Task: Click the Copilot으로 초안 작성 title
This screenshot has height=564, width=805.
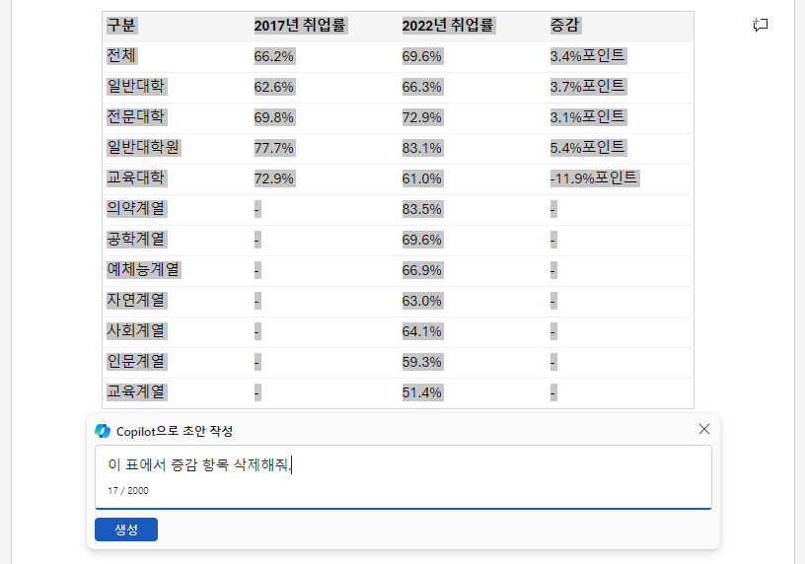Action: pos(175,431)
